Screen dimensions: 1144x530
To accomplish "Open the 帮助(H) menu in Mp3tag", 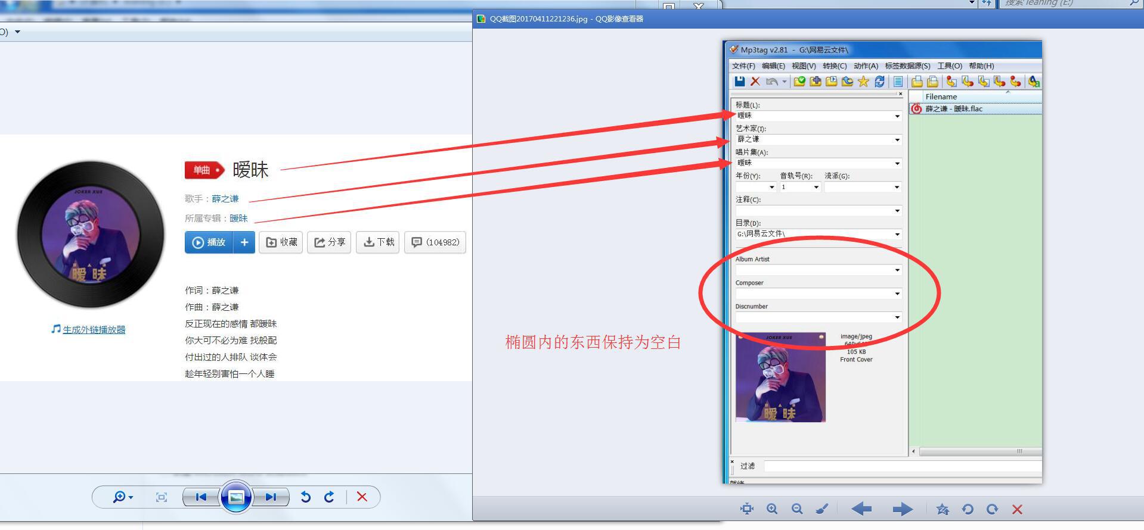I will pos(981,66).
